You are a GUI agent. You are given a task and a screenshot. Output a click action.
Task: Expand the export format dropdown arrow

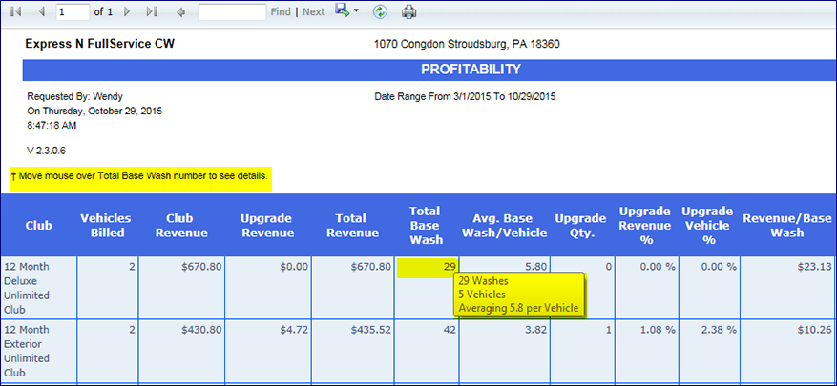[357, 12]
